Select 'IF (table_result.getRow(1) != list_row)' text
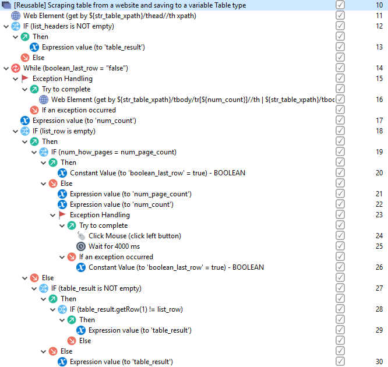The width and height of the screenshot is (388, 367). [x=126, y=309]
